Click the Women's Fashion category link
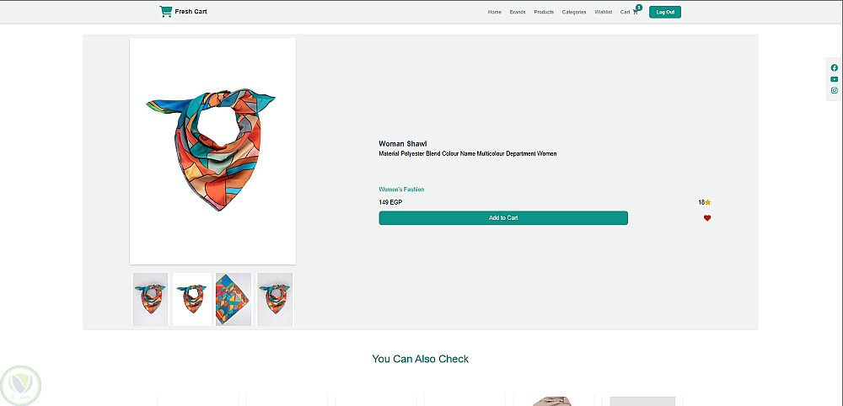Screen dimensions: 843x406 click(x=401, y=190)
